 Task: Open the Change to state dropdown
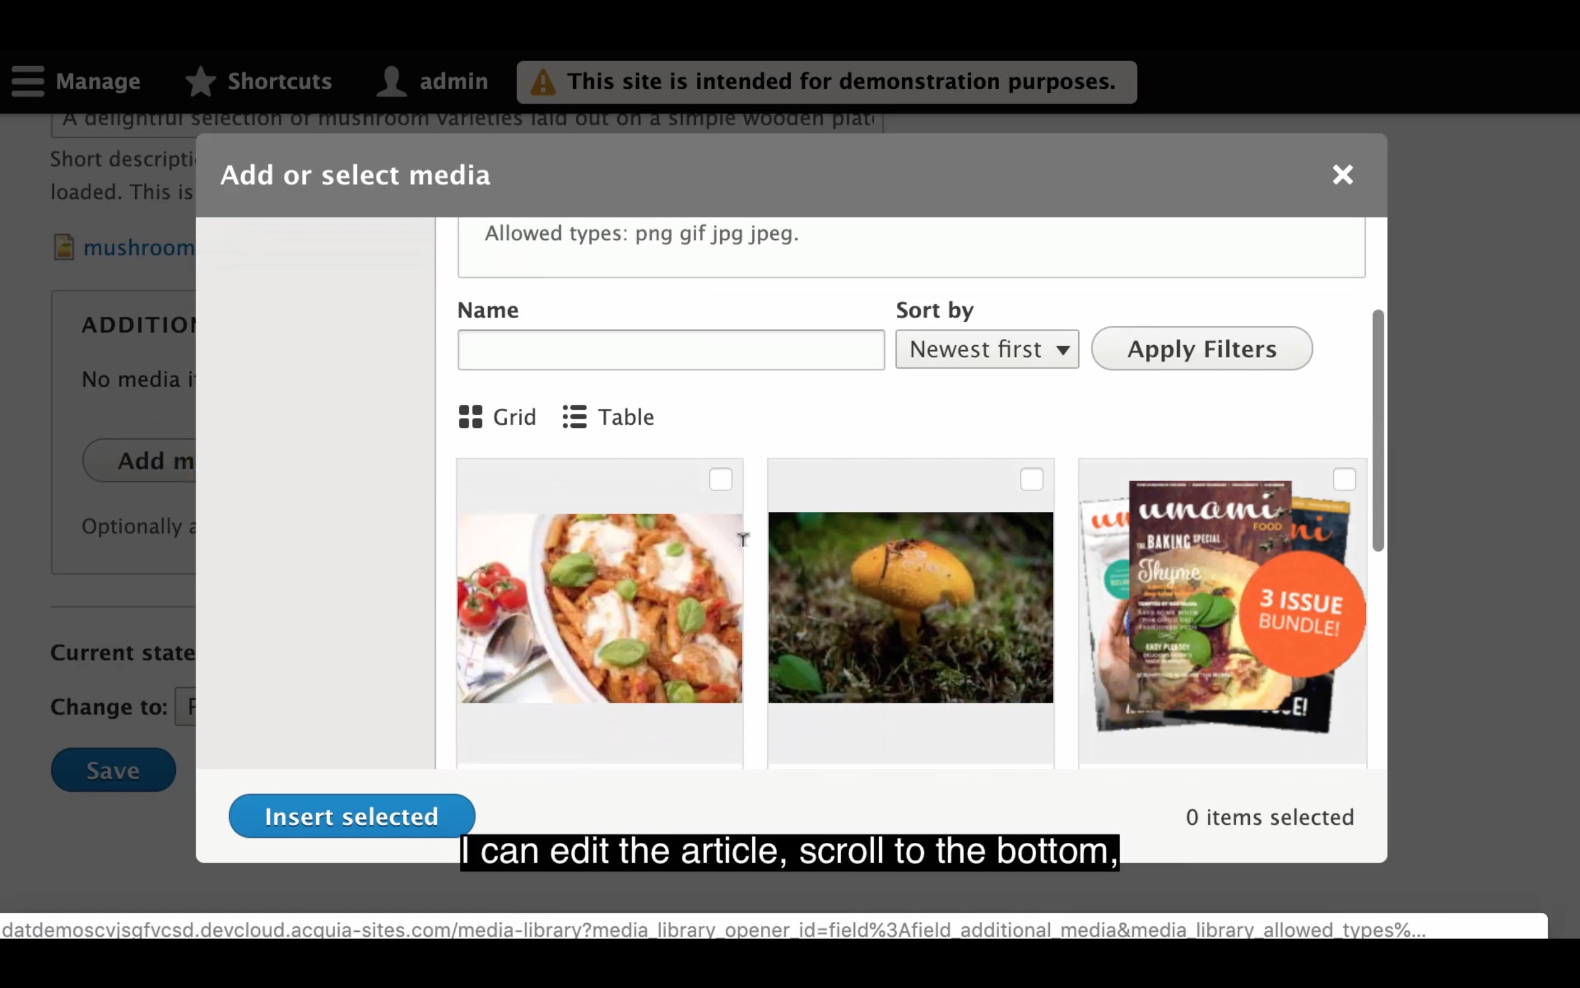coord(185,706)
